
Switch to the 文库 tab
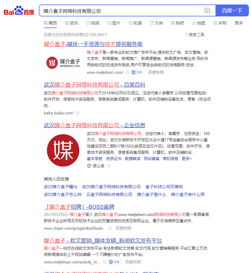point(157,23)
